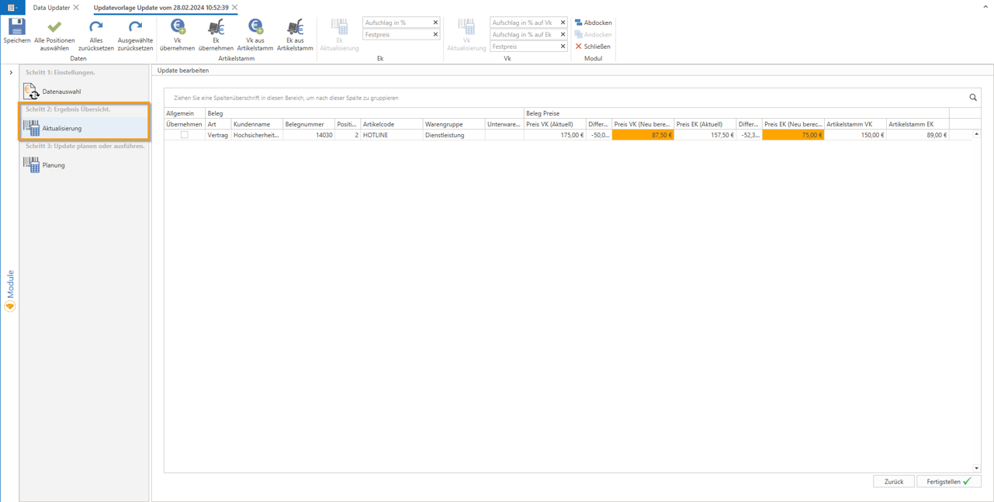Switch to the Data Updater tab
The height and width of the screenshot is (502, 994).
point(51,8)
